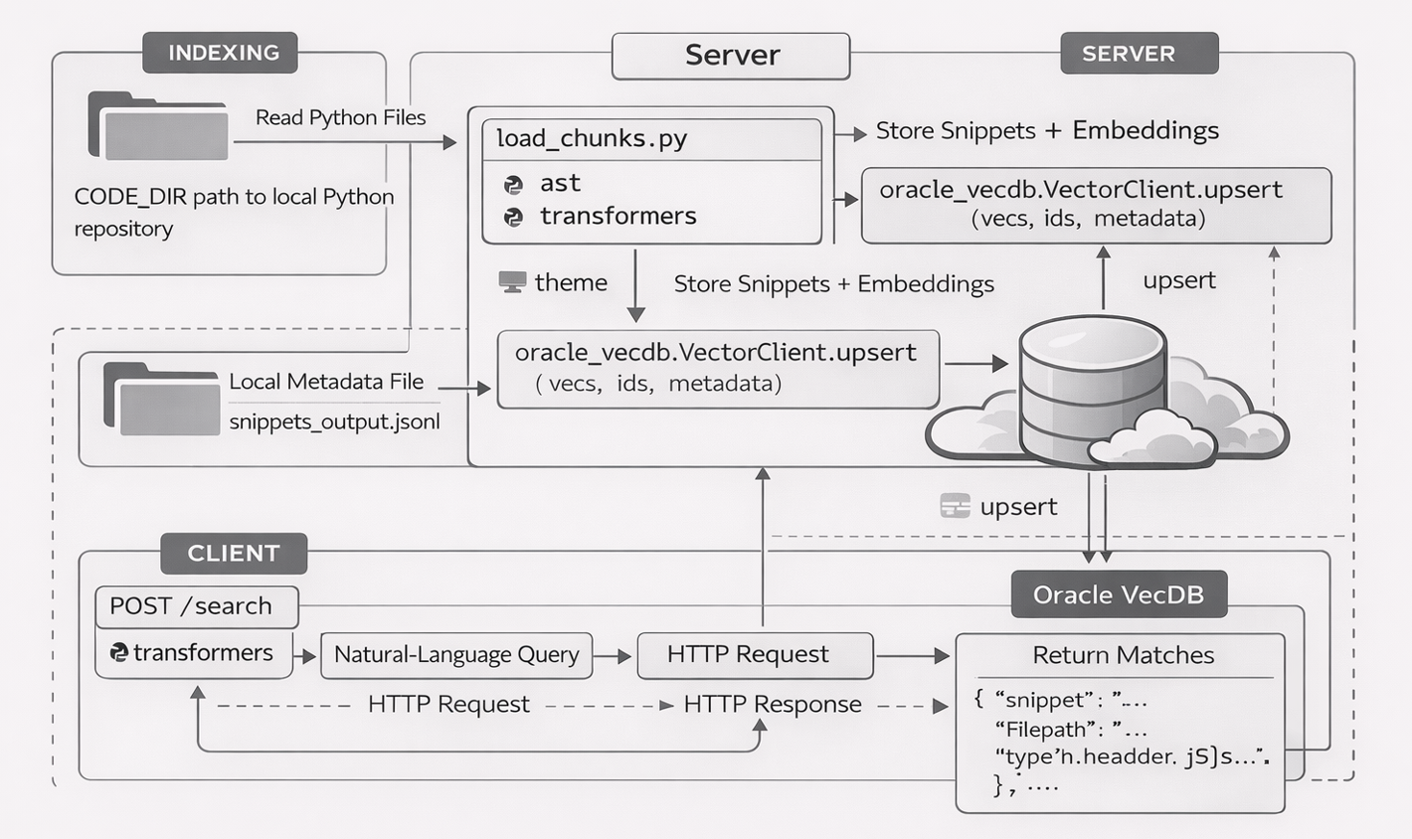
Task: Select transformers entry under load_chunks.py
Action: (x=618, y=217)
